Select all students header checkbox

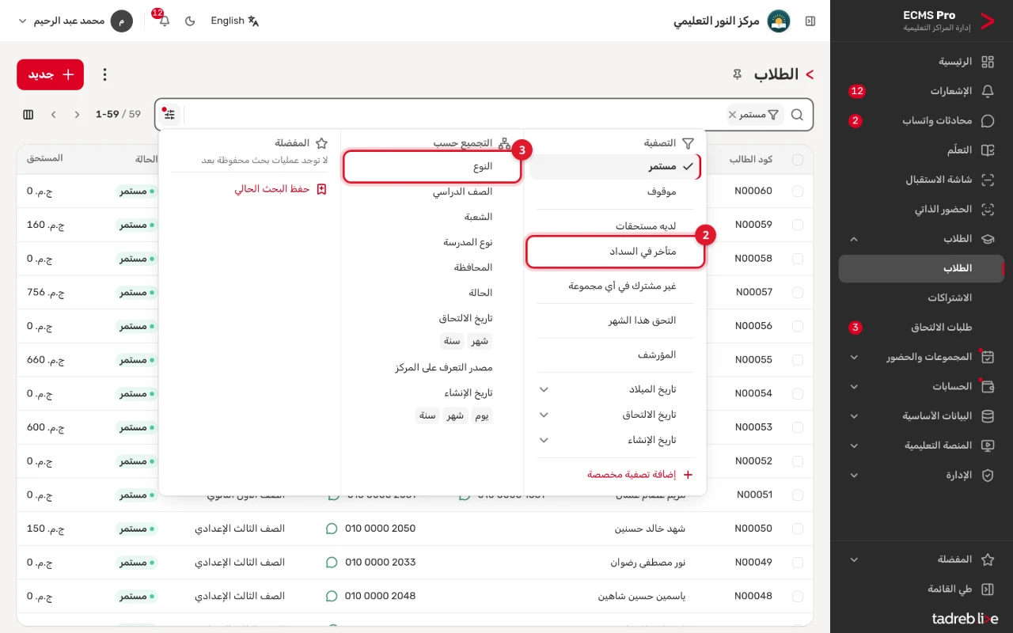coord(797,160)
